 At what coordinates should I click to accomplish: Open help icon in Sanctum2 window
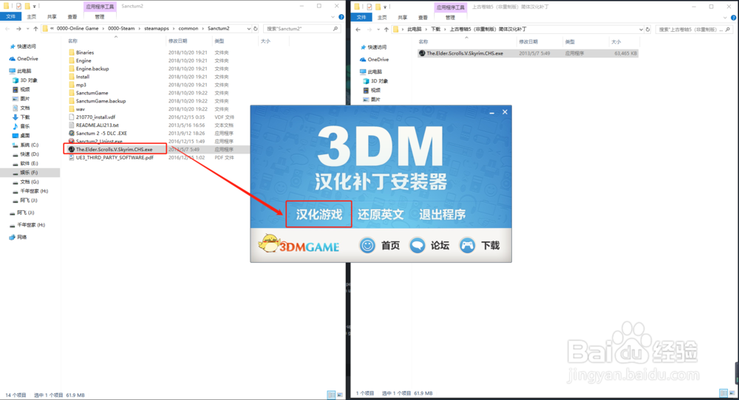click(x=341, y=16)
